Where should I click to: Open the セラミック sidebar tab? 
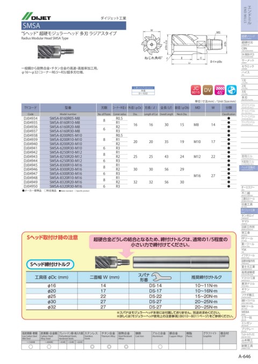[x=249, y=67]
